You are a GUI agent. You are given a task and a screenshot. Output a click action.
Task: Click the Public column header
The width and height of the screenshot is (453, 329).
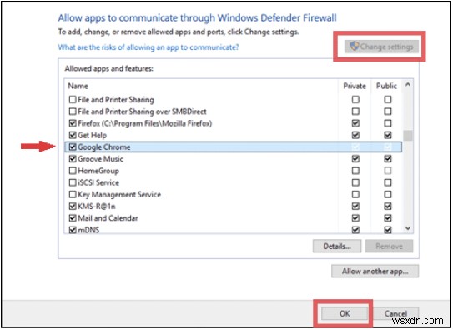(x=386, y=86)
